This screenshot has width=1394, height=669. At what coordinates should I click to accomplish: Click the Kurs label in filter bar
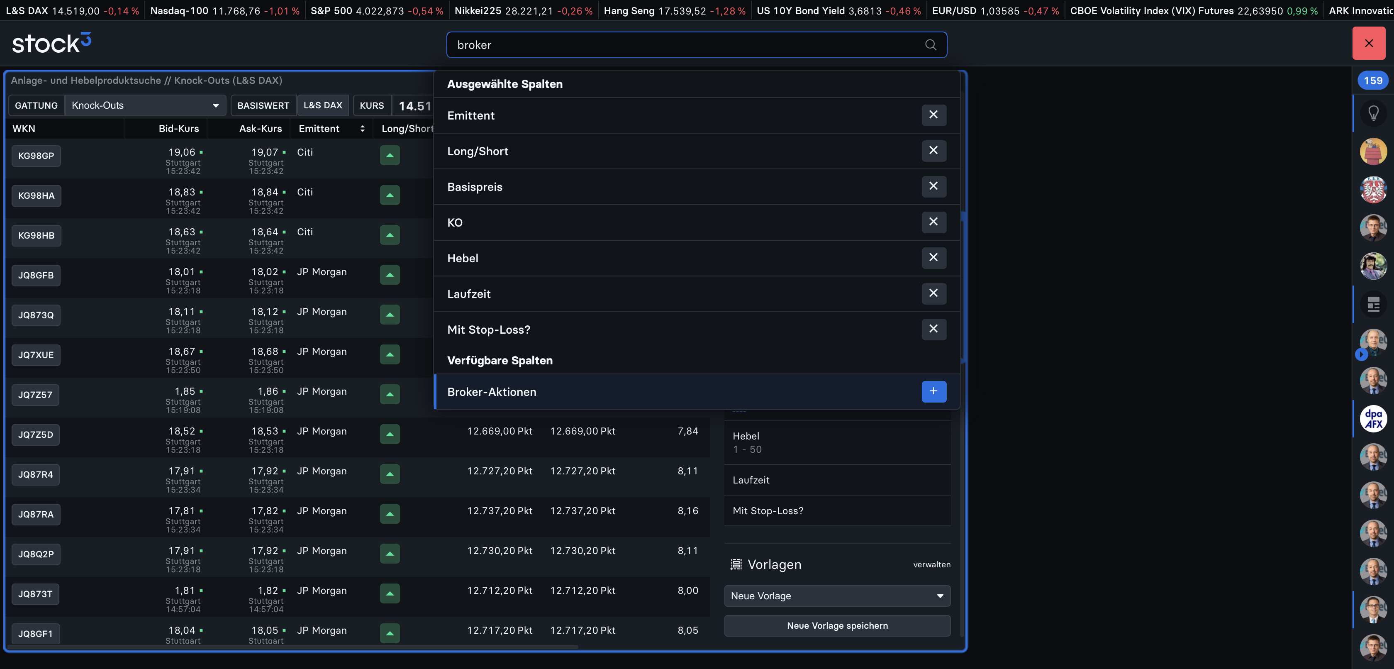pos(372,105)
